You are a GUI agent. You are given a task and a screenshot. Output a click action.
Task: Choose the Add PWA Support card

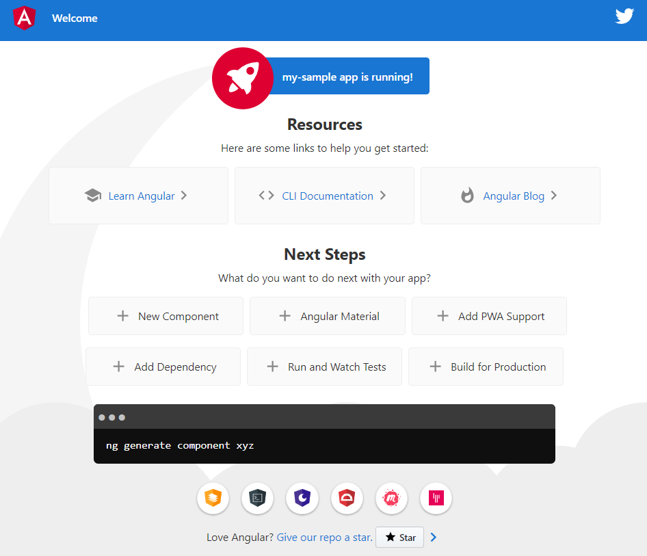pyautogui.click(x=489, y=316)
